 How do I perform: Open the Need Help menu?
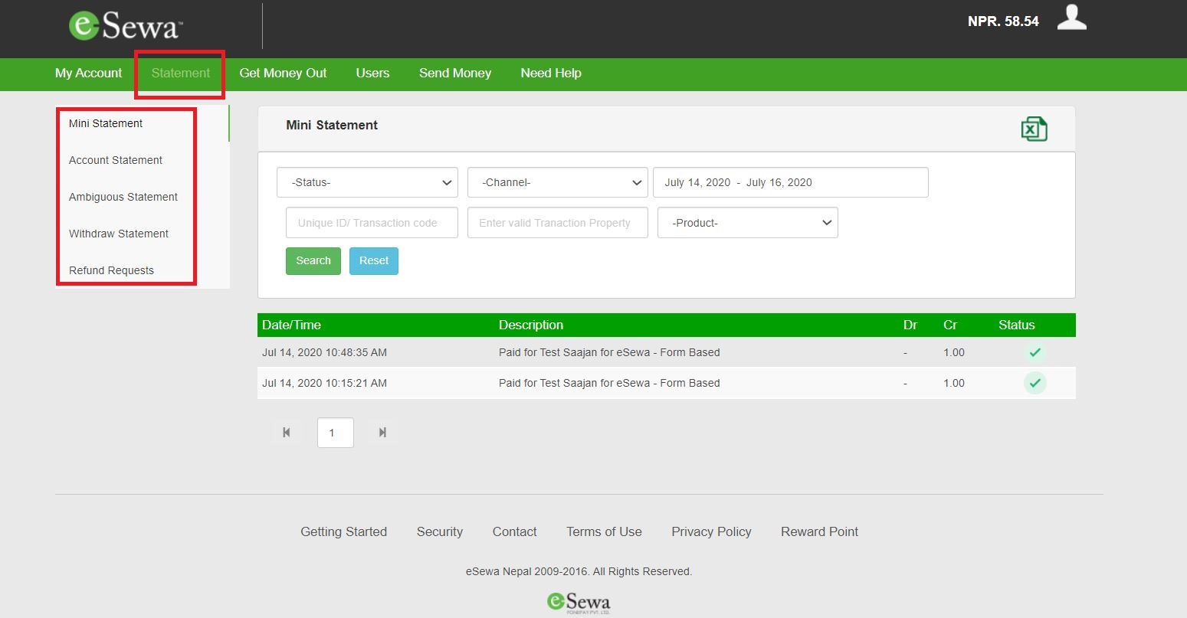click(x=550, y=73)
